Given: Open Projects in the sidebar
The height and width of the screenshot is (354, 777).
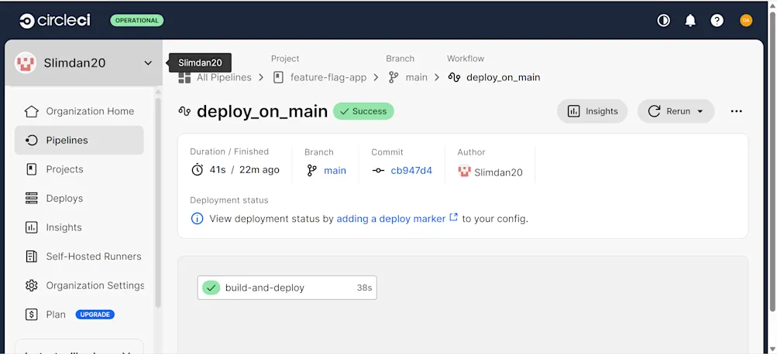Looking at the screenshot, I should pos(79,169).
